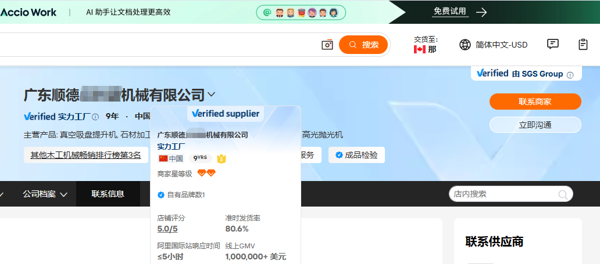Click the Verified 由 SGS Group badge
The height and width of the screenshot is (264, 600).
click(x=526, y=74)
